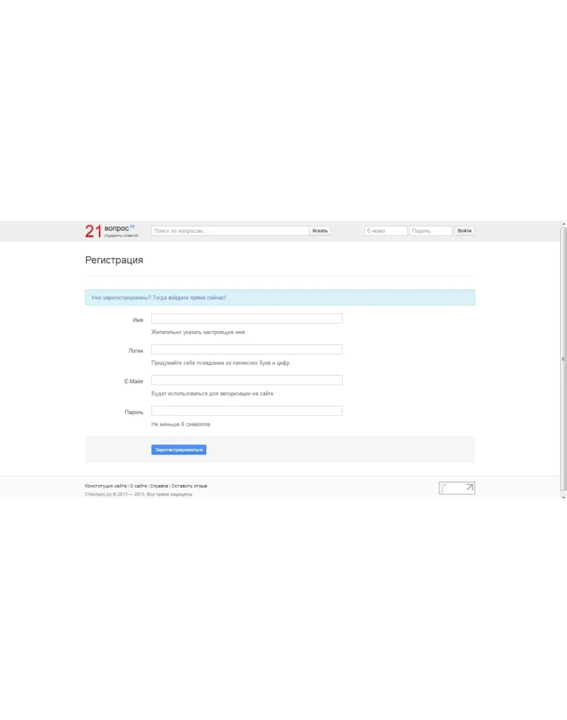Focus the 'Поиск по вопросам' search field
Image resolution: width=567 pixels, height=720 pixels.
coord(230,231)
